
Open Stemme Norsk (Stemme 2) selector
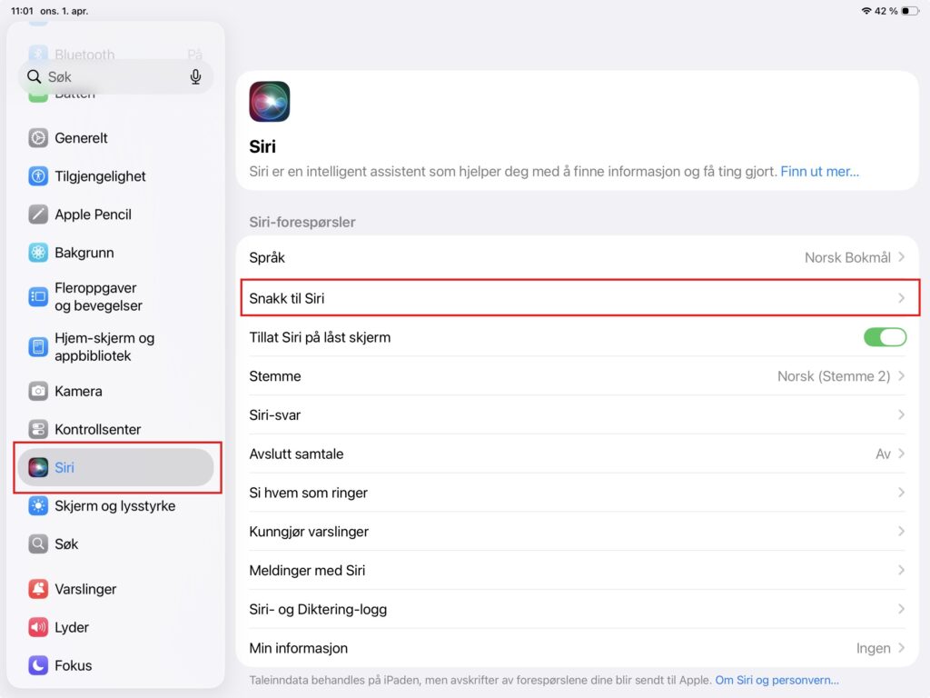[x=577, y=376]
